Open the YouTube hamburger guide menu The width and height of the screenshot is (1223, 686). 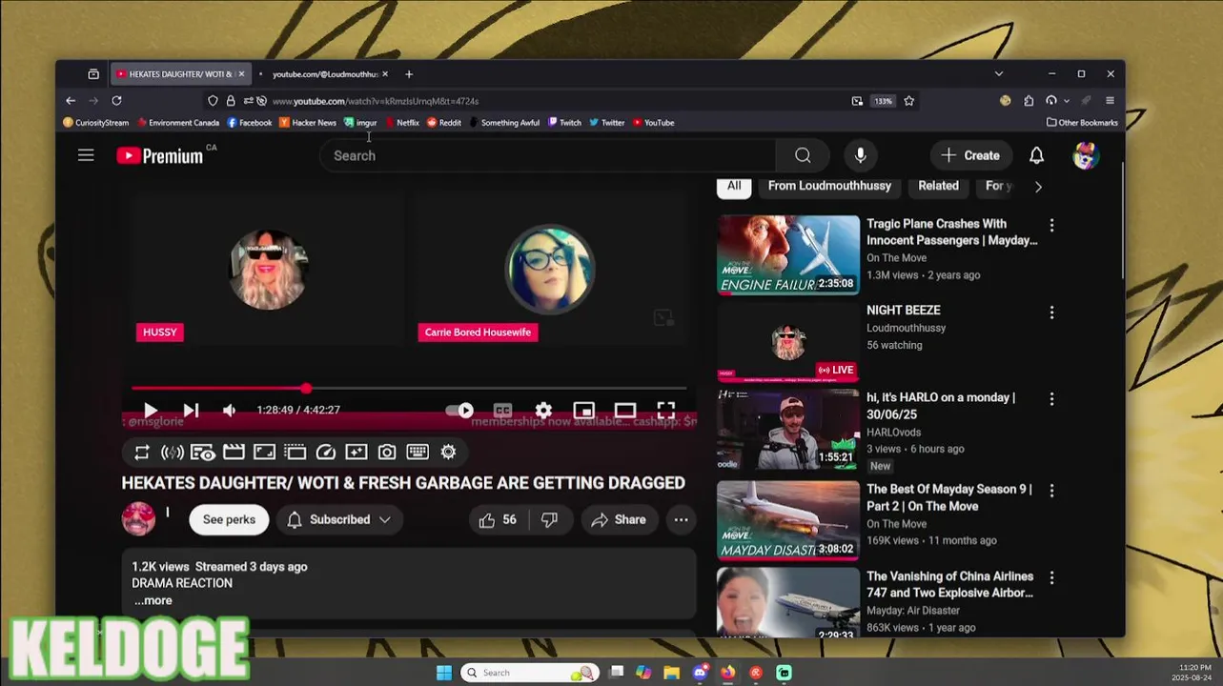point(86,155)
